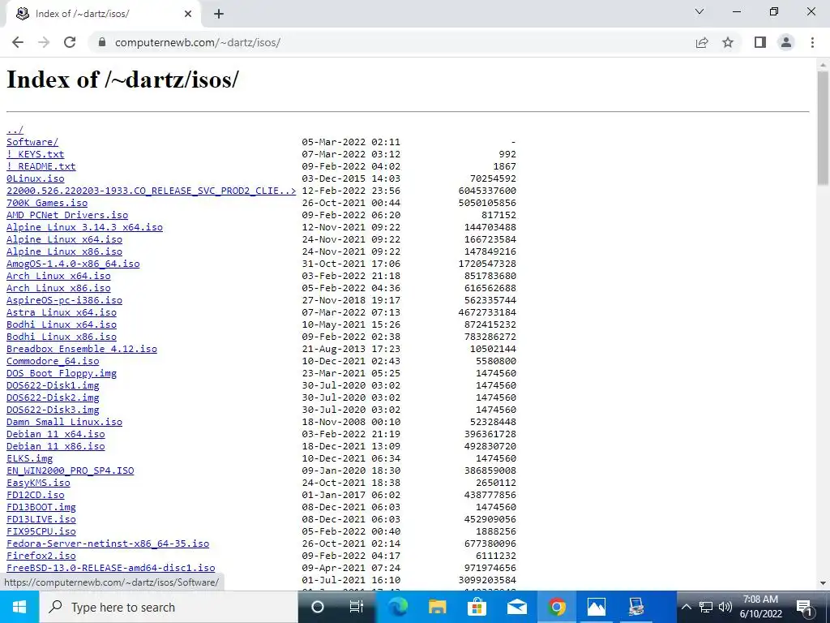
Task: Open Task View on the taskbar
Action: click(357, 607)
